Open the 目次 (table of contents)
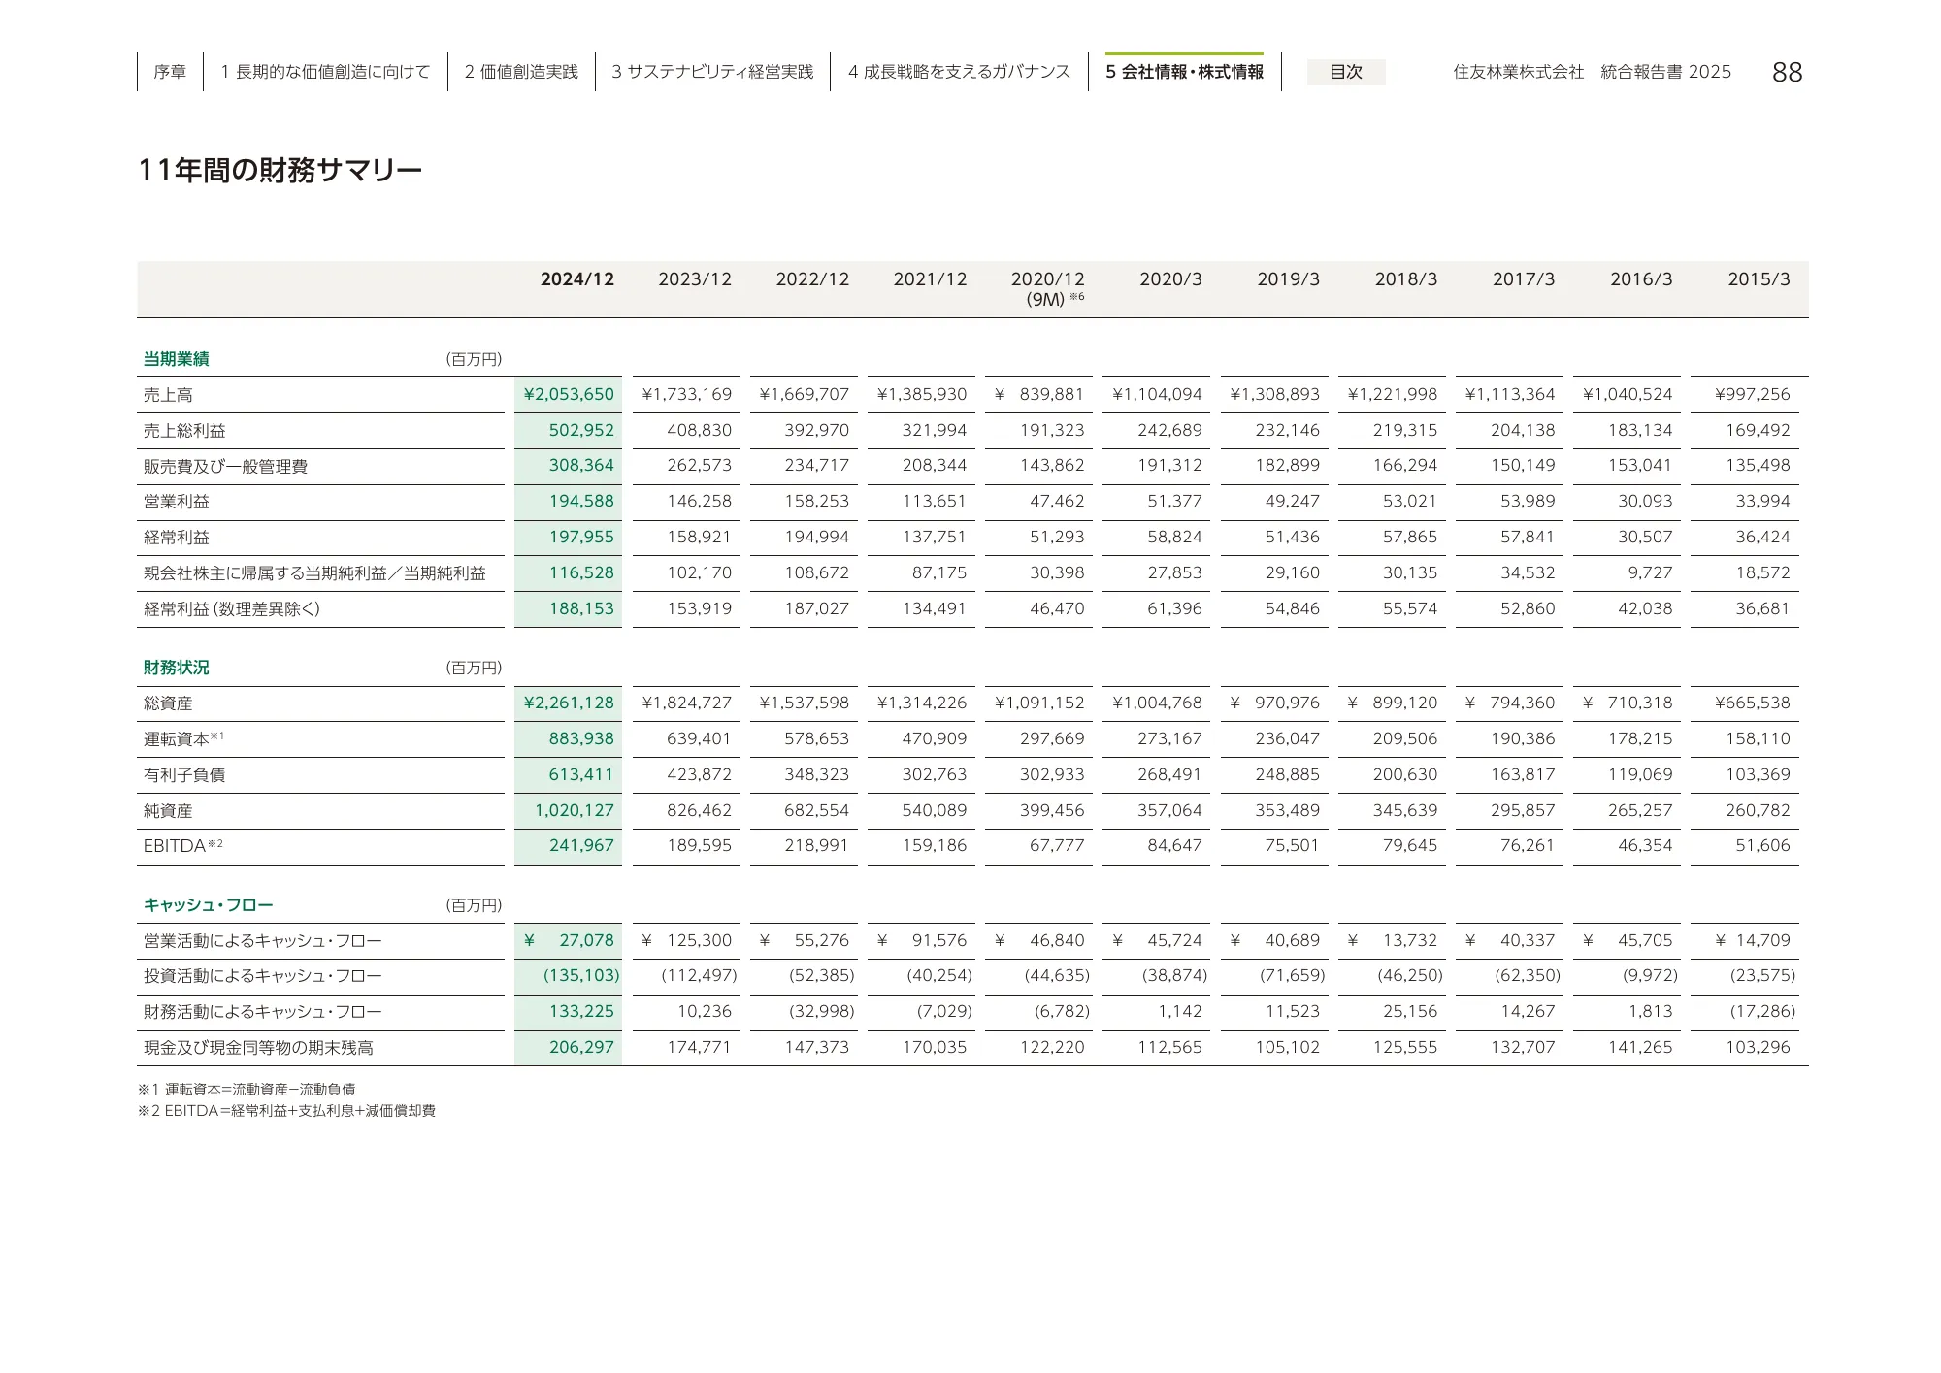The width and height of the screenshot is (1941, 1373). (1347, 73)
